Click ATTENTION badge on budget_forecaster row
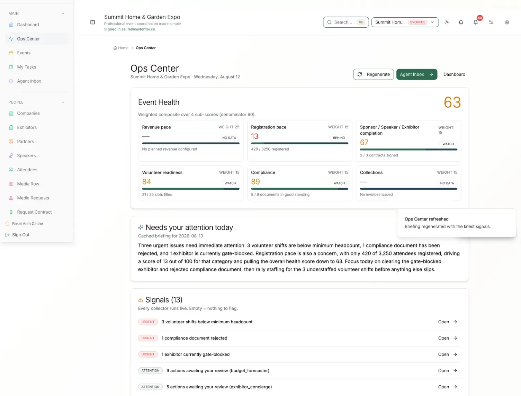The width and height of the screenshot is (521, 396). coord(150,371)
